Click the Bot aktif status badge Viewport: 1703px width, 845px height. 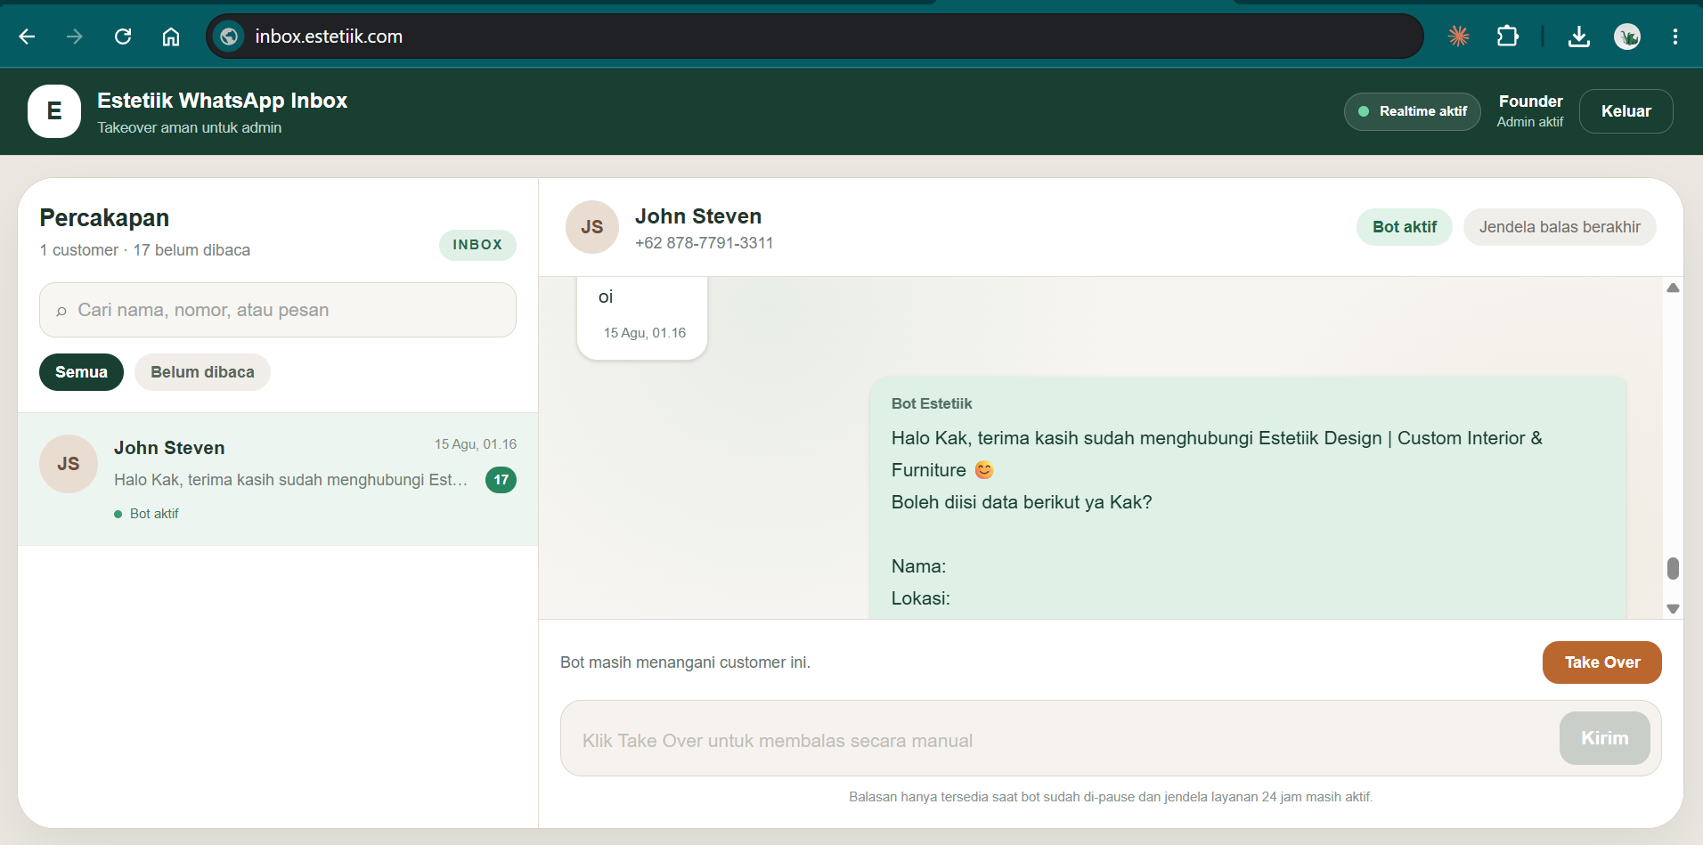[1405, 227]
